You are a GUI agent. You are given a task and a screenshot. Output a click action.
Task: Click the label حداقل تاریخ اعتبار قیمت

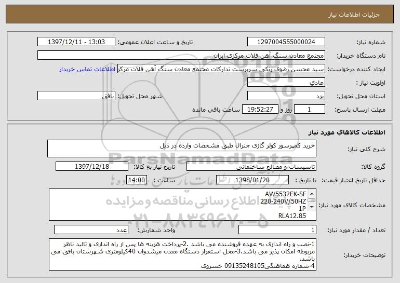353,180
